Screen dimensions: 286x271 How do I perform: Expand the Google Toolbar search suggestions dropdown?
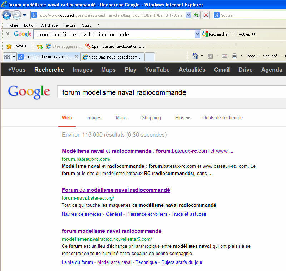[197, 34]
